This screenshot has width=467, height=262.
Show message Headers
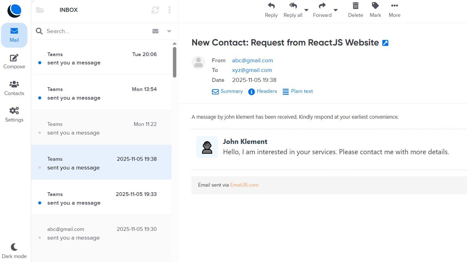point(263,91)
